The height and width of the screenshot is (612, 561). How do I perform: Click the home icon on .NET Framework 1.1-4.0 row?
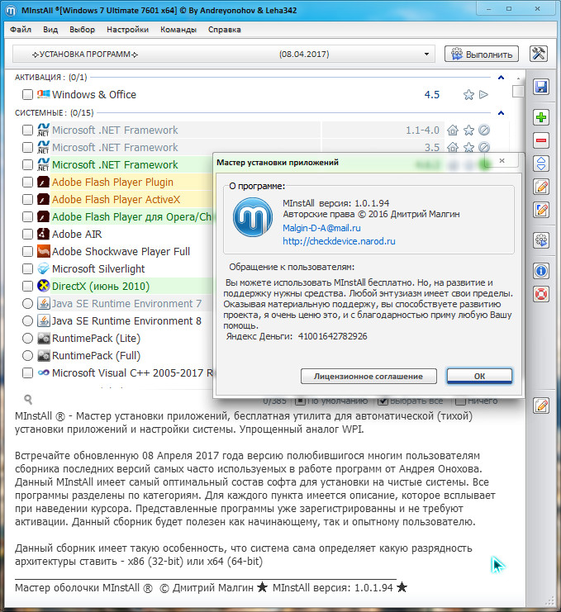(x=453, y=130)
